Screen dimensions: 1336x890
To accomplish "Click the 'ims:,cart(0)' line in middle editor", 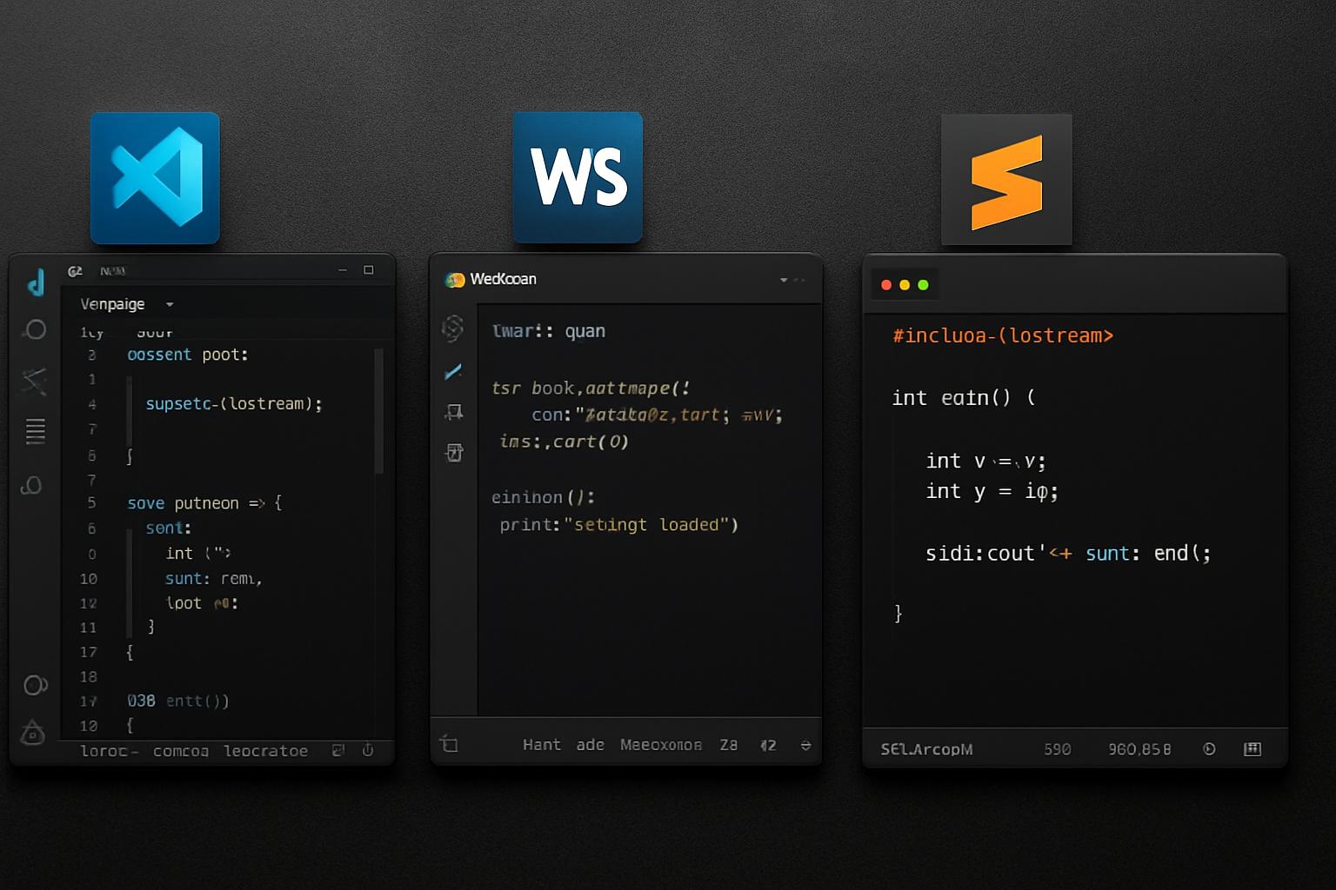I will 564,442.
